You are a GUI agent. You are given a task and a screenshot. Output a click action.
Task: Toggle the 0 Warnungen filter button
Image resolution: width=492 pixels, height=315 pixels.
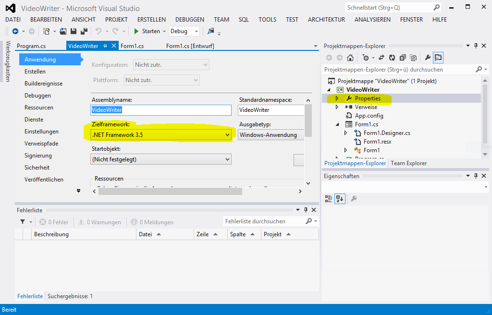99,222
